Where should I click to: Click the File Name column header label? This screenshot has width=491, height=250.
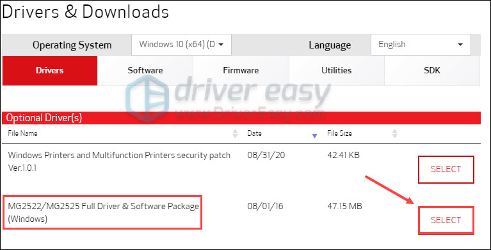click(x=22, y=133)
